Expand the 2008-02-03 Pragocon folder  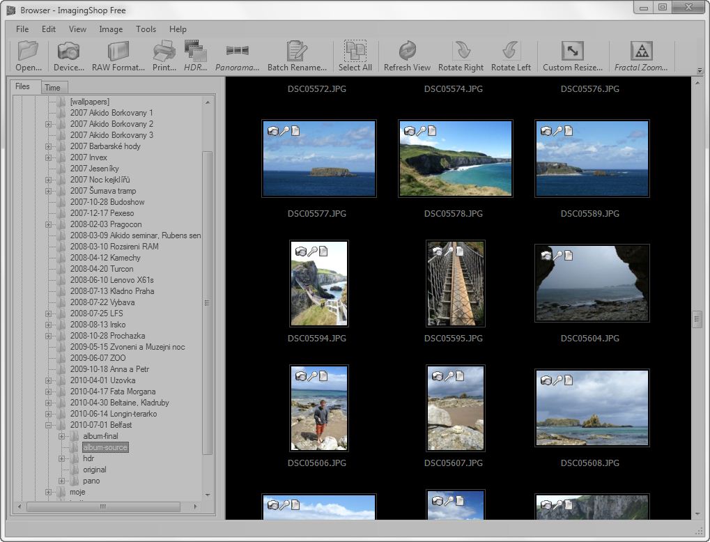49,224
